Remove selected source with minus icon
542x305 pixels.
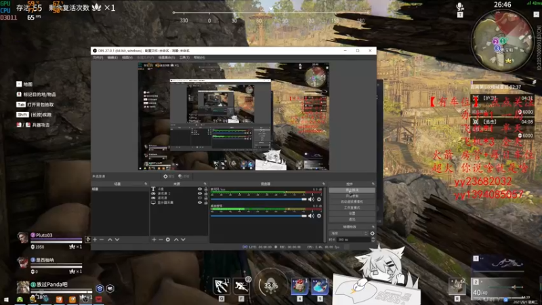tap(161, 239)
